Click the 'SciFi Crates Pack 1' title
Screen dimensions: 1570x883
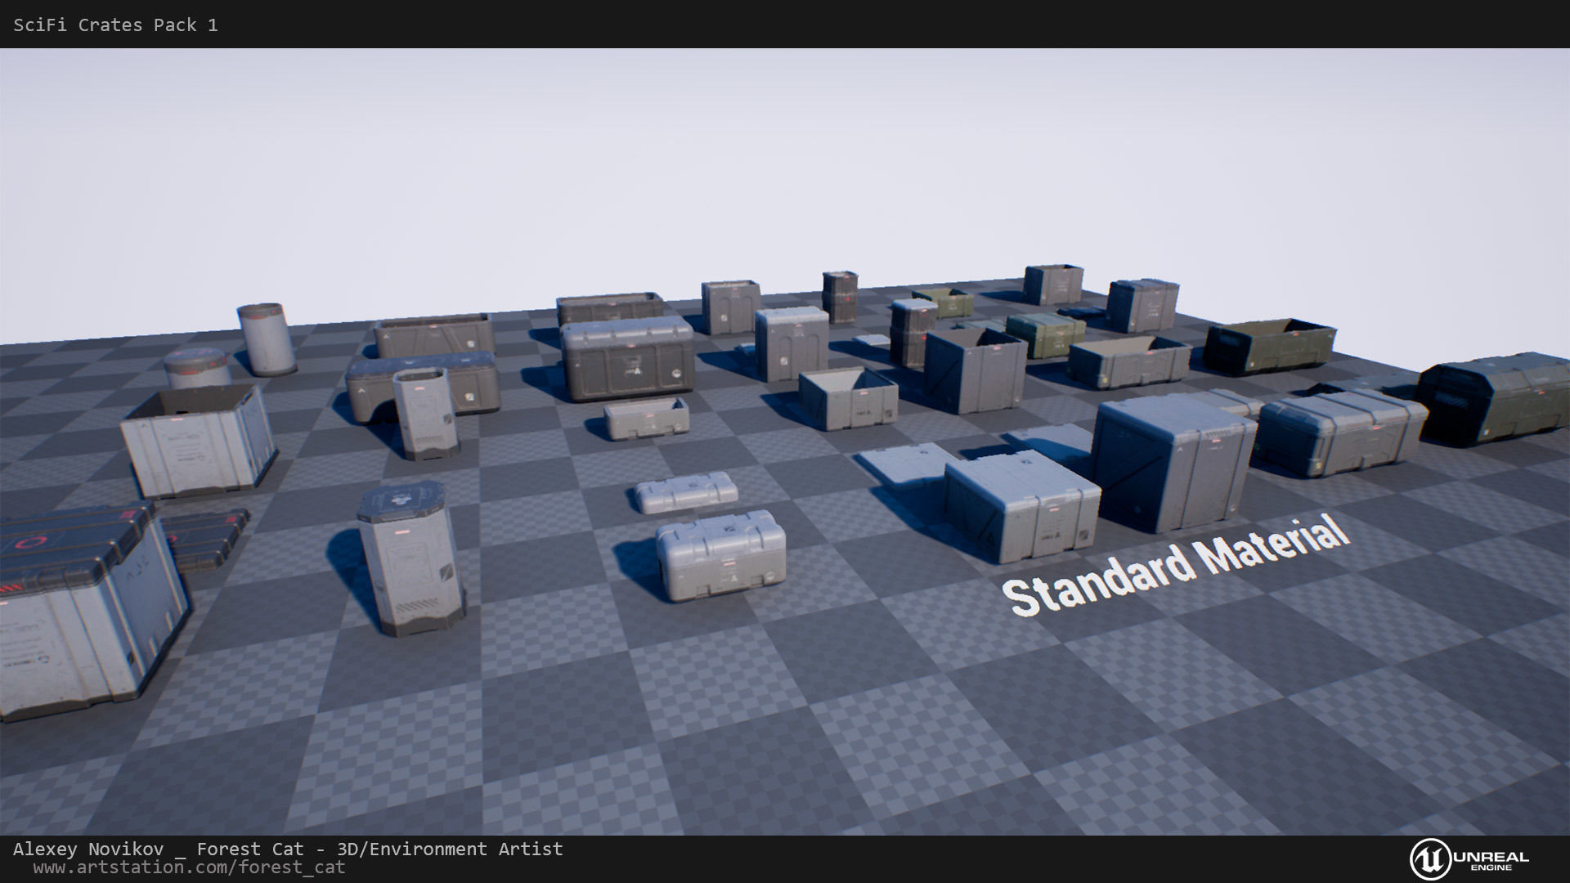click(115, 25)
